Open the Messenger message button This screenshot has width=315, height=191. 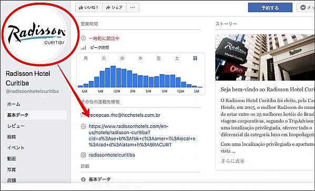[x=306, y=8]
